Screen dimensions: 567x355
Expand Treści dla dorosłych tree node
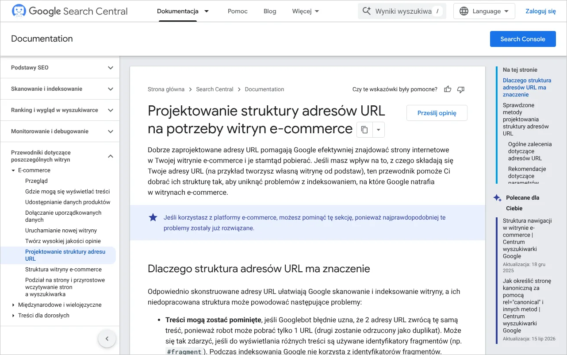coord(13,316)
